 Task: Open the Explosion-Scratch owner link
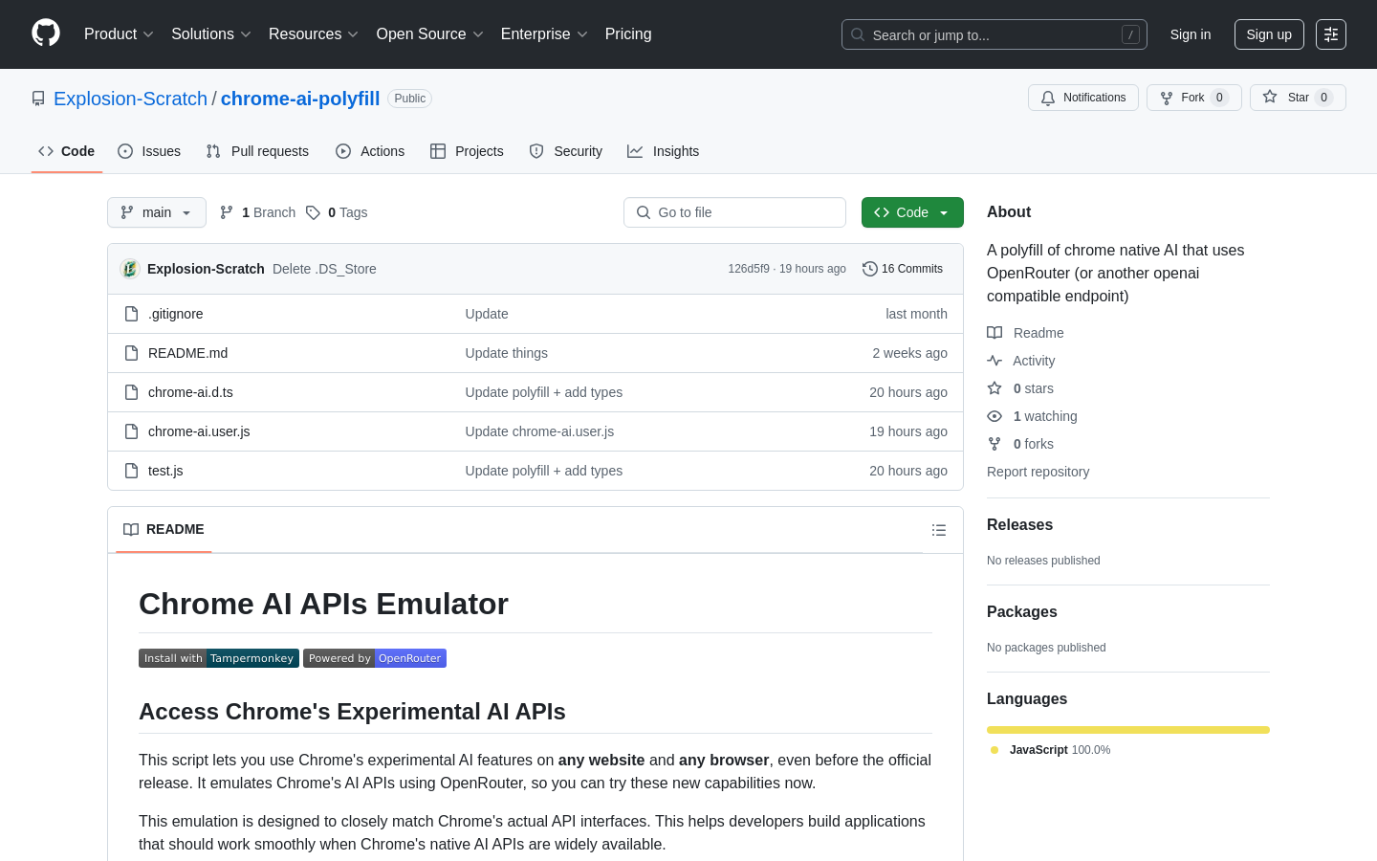click(130, 99)
